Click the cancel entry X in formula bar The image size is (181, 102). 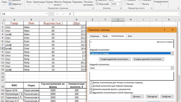[57, 14]
